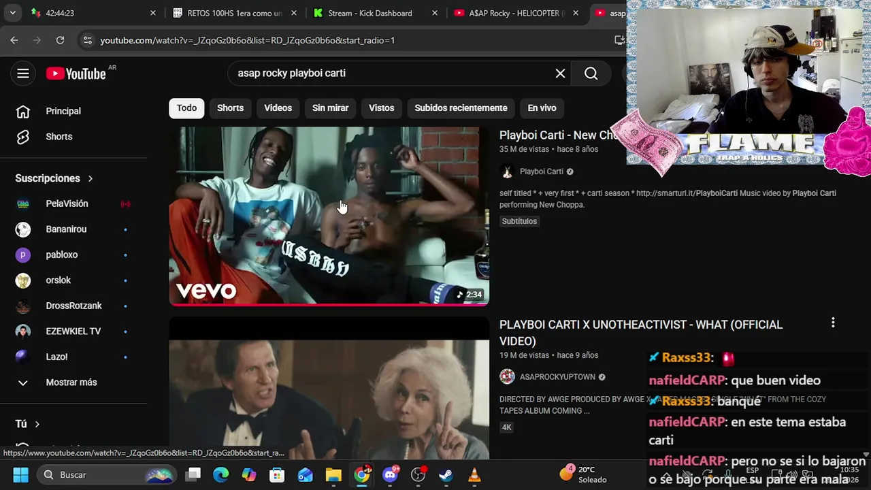Expand the Suscripciones section arrow
This screenshot has height=490, width=871.
pos(90,178)
